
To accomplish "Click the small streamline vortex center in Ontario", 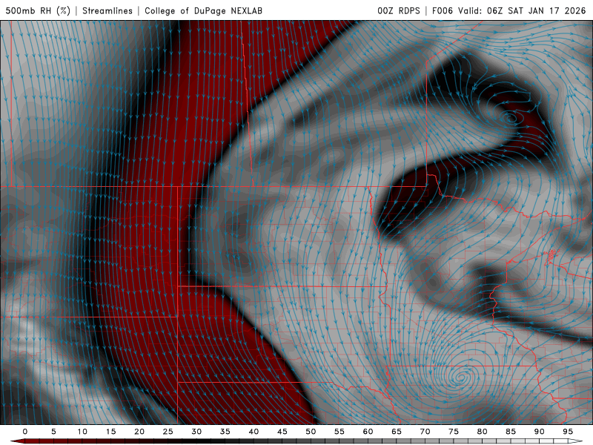I will pyautogui.click(x=510, y=118).
